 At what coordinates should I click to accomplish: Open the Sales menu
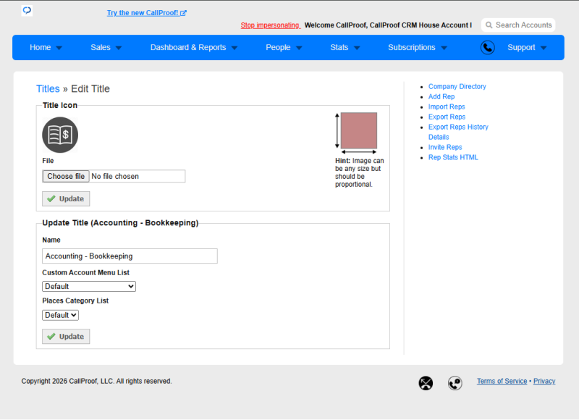pyautogui.click(x=101, y=47)
